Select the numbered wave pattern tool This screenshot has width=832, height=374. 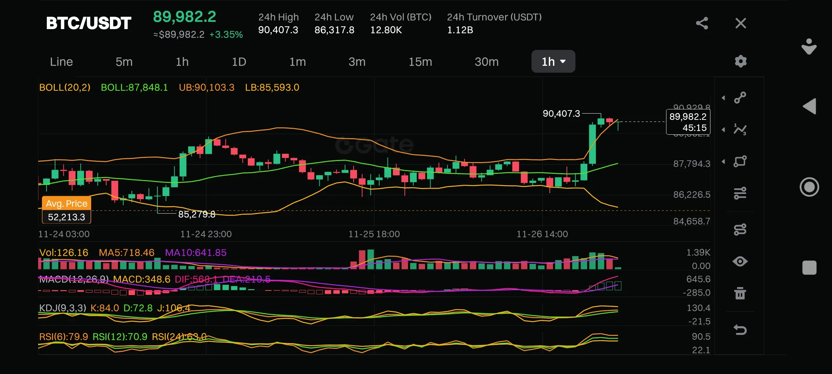pyautogui.click(x=740, y=130)
